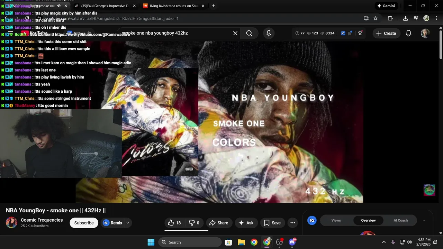Select the Views tab in vidIQ panel

point(336,220)
